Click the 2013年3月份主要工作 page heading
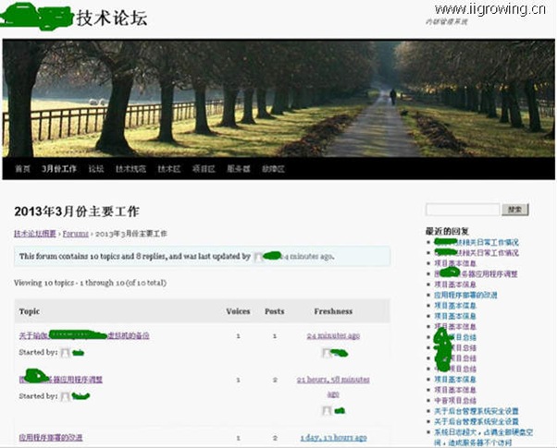 [77, 212]
